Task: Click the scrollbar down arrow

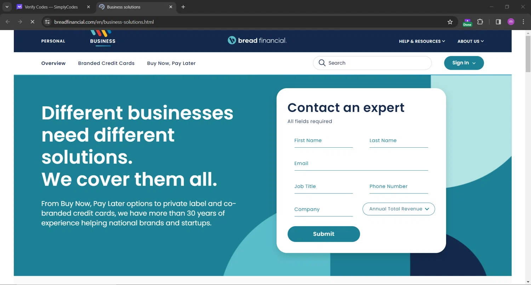Action: tap(528, 282)
